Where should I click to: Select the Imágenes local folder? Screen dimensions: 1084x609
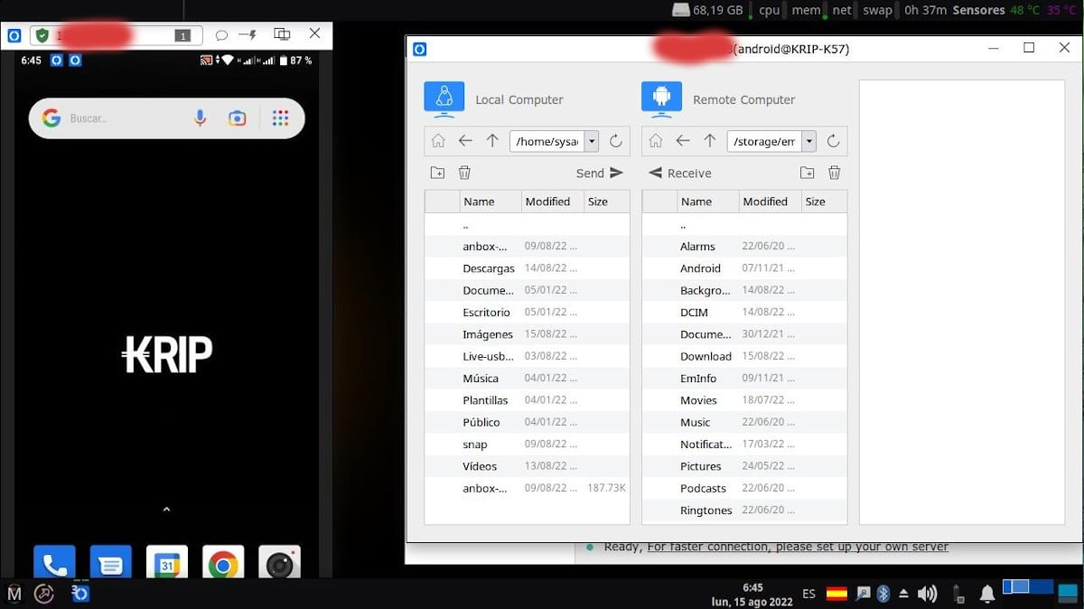tap(528, 334)
